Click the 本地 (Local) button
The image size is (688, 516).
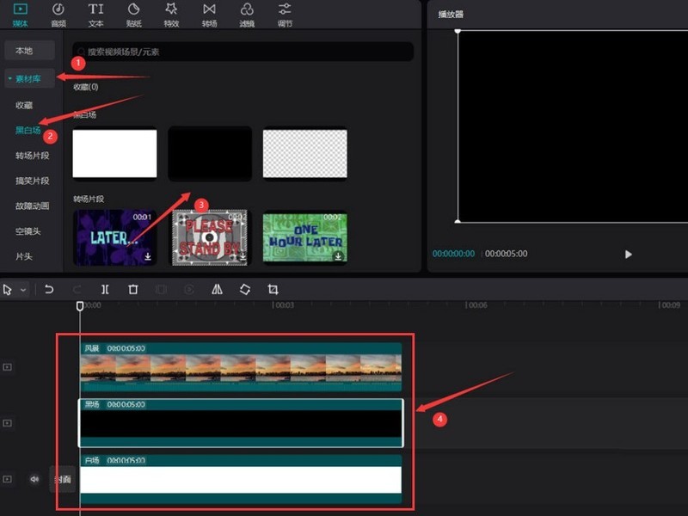point(29,51)
